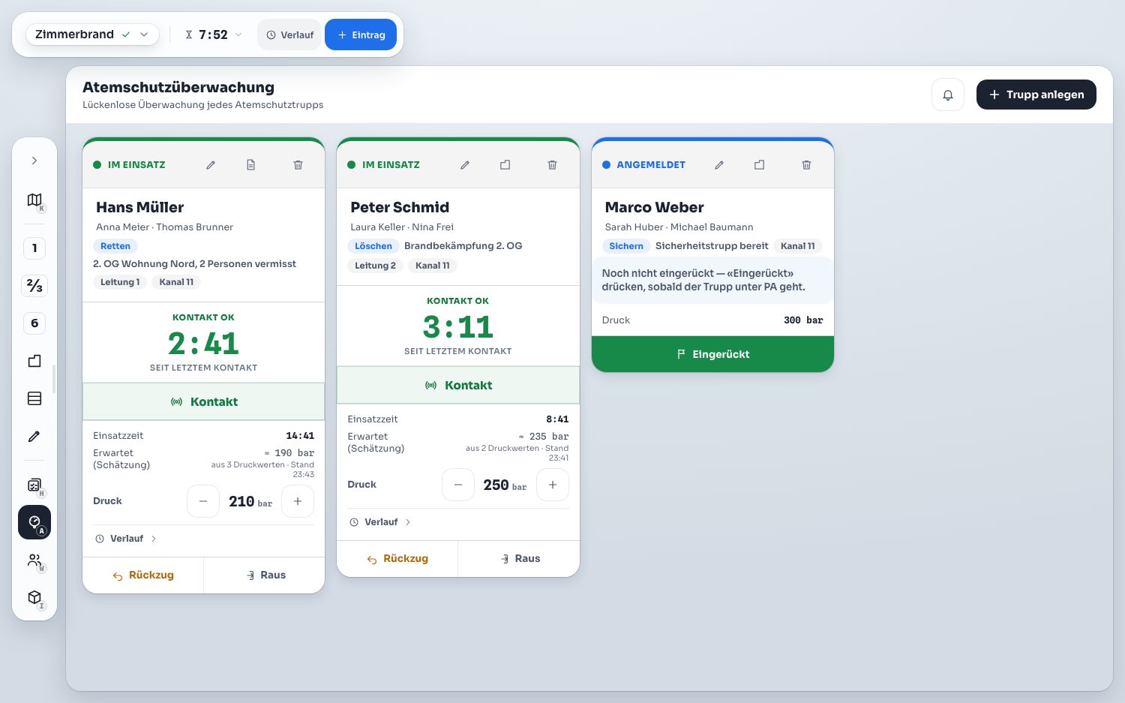Confirm Kontakt for Hans Müller's troop
The height and width of the screenshot is (703, 1125).
(204, 402)
